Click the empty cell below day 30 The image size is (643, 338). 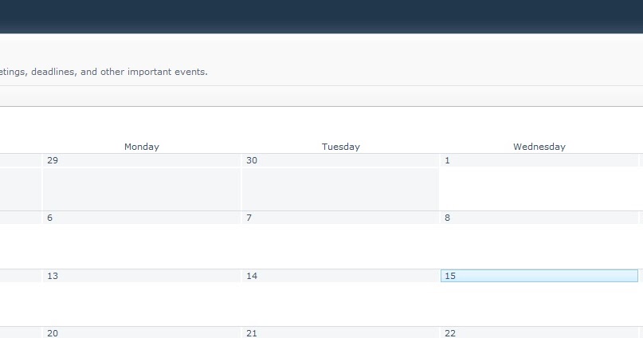point(340,189)
